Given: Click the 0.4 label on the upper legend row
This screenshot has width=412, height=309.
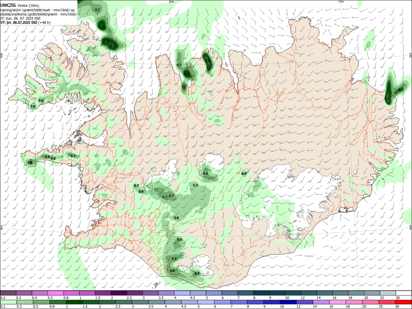Looking at the screenshot, I should tap(34, 298).
